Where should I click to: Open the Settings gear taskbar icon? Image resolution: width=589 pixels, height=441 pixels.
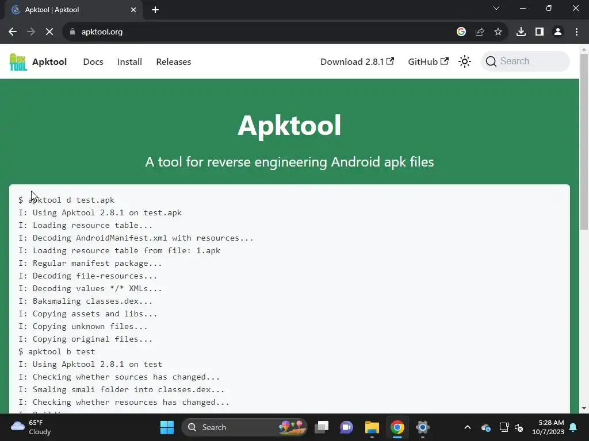pos(422,427)
